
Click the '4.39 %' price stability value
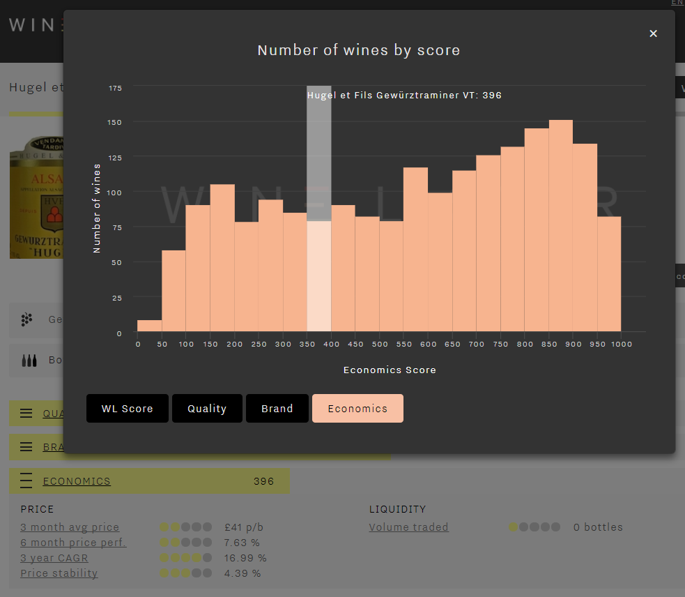(243, 573)
